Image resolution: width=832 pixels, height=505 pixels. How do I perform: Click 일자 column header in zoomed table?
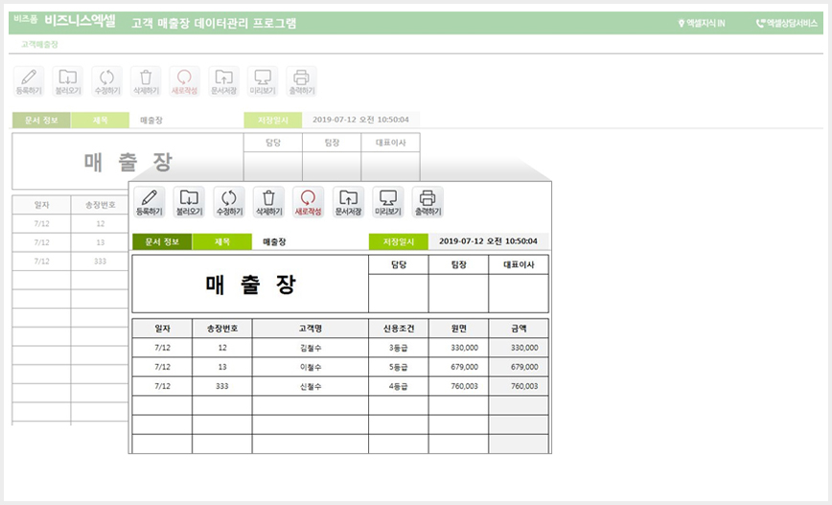[x=162, y=329]
